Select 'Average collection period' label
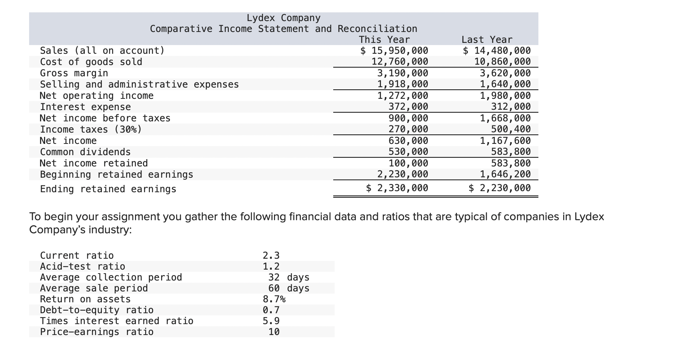Viewport: 681px width, 359px height. point(111,277)
